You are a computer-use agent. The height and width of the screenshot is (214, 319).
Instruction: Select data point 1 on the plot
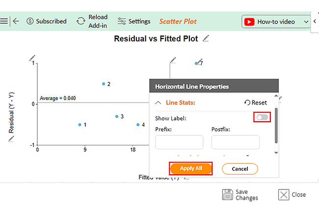(x=80, y=125)
